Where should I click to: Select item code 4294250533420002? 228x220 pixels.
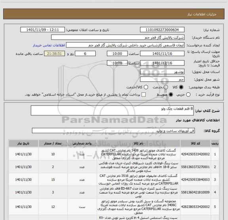(x=196, y=154)
